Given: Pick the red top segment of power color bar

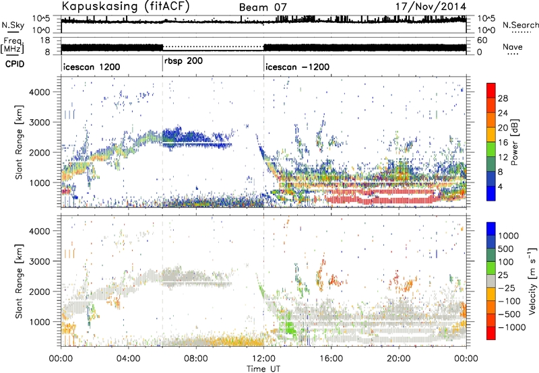Looking at the screenshot, I should 491,90.
